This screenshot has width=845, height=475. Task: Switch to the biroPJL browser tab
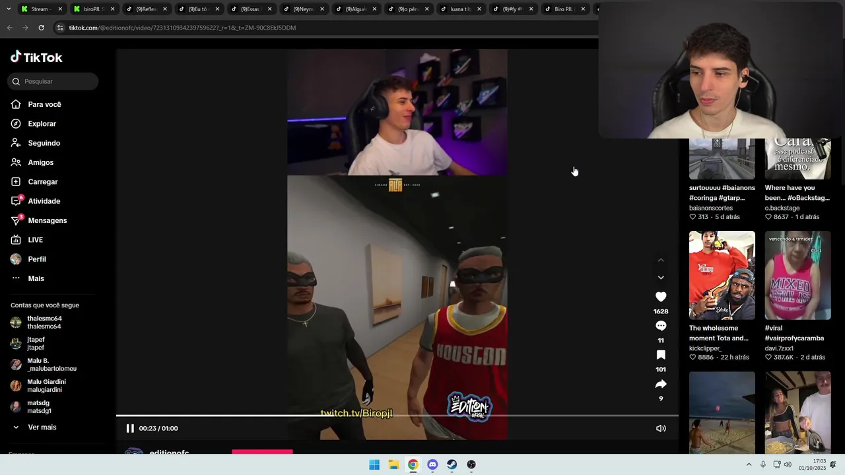pyautogui.click(x=94, y=9)
